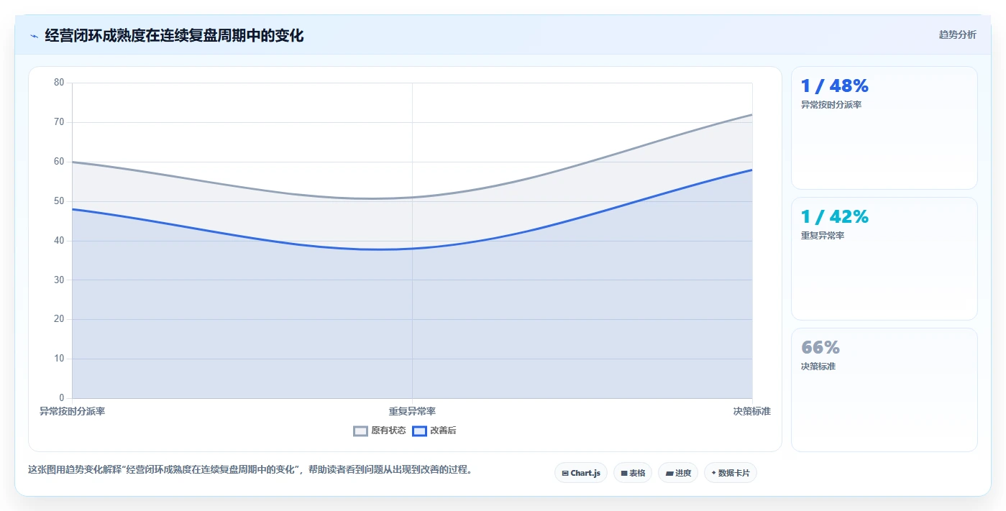
Task: Open the 66% 决策标准 card
Action: [884, 390]
